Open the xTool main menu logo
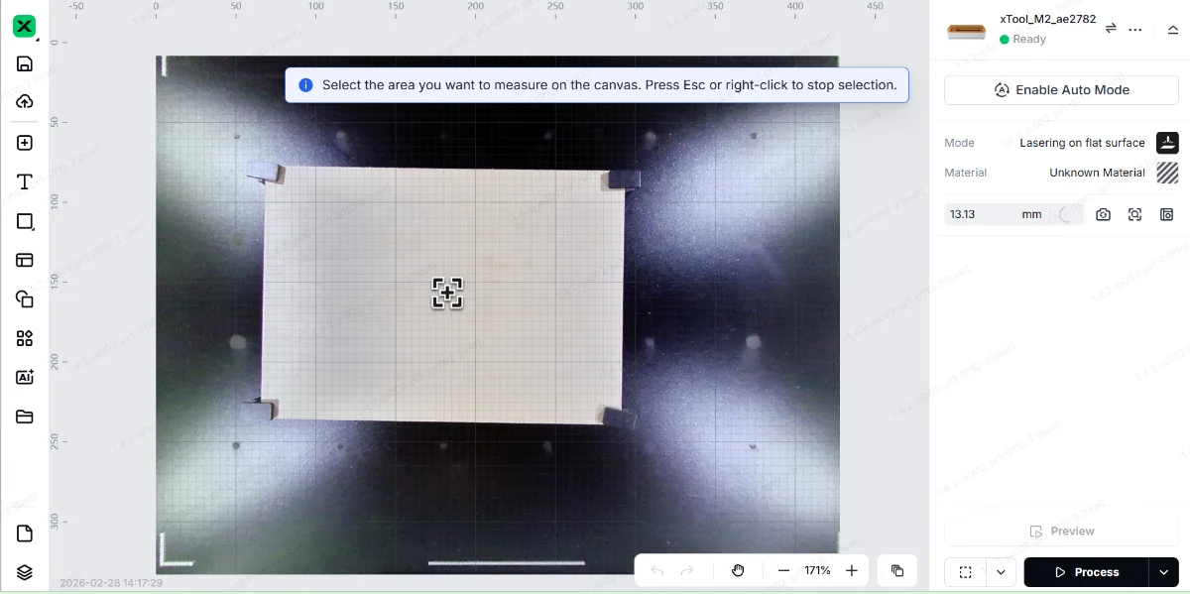 click(x=25, y=27)
